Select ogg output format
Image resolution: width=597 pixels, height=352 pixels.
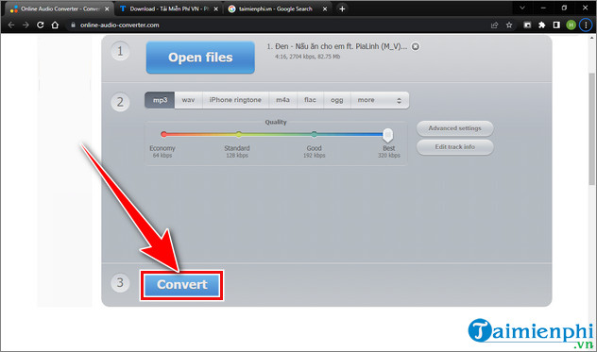pos(337,100)
